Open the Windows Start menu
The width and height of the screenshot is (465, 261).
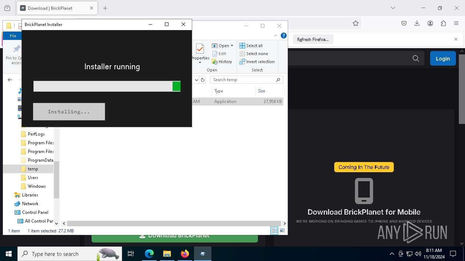pyautogui.click(x=9, y=254)
